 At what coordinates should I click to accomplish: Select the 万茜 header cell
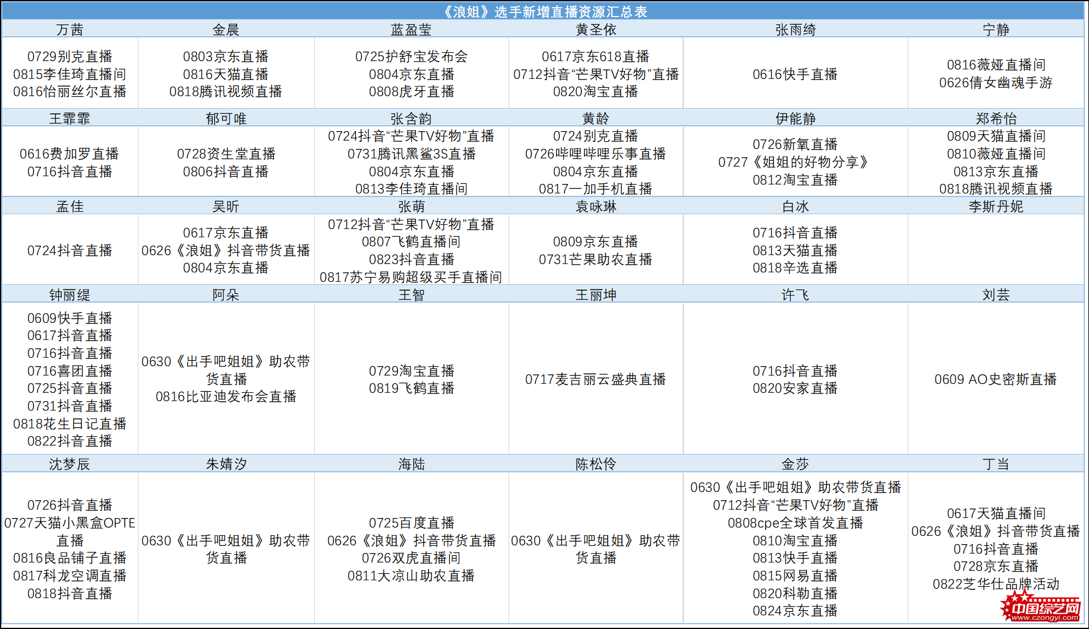[70, 30]
